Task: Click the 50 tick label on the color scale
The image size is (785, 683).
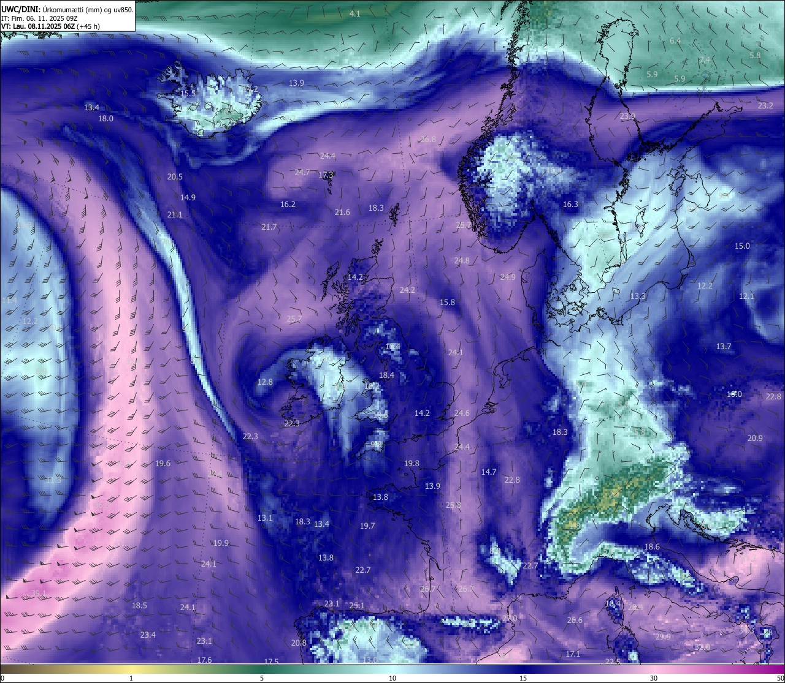Action: pos(780,678)
